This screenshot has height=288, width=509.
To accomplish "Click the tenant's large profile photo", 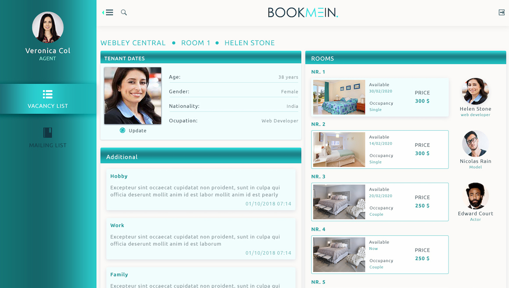I will click(133, 96).
